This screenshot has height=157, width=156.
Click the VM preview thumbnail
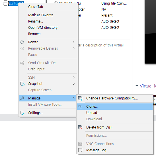[x=150, y=32]
